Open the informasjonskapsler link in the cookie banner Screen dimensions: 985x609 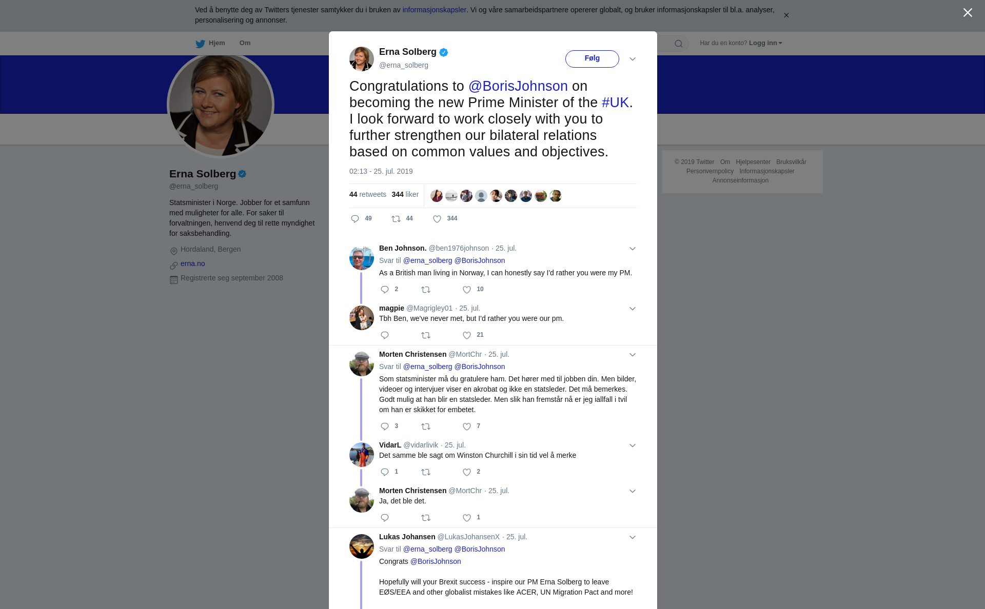(434, 10)
